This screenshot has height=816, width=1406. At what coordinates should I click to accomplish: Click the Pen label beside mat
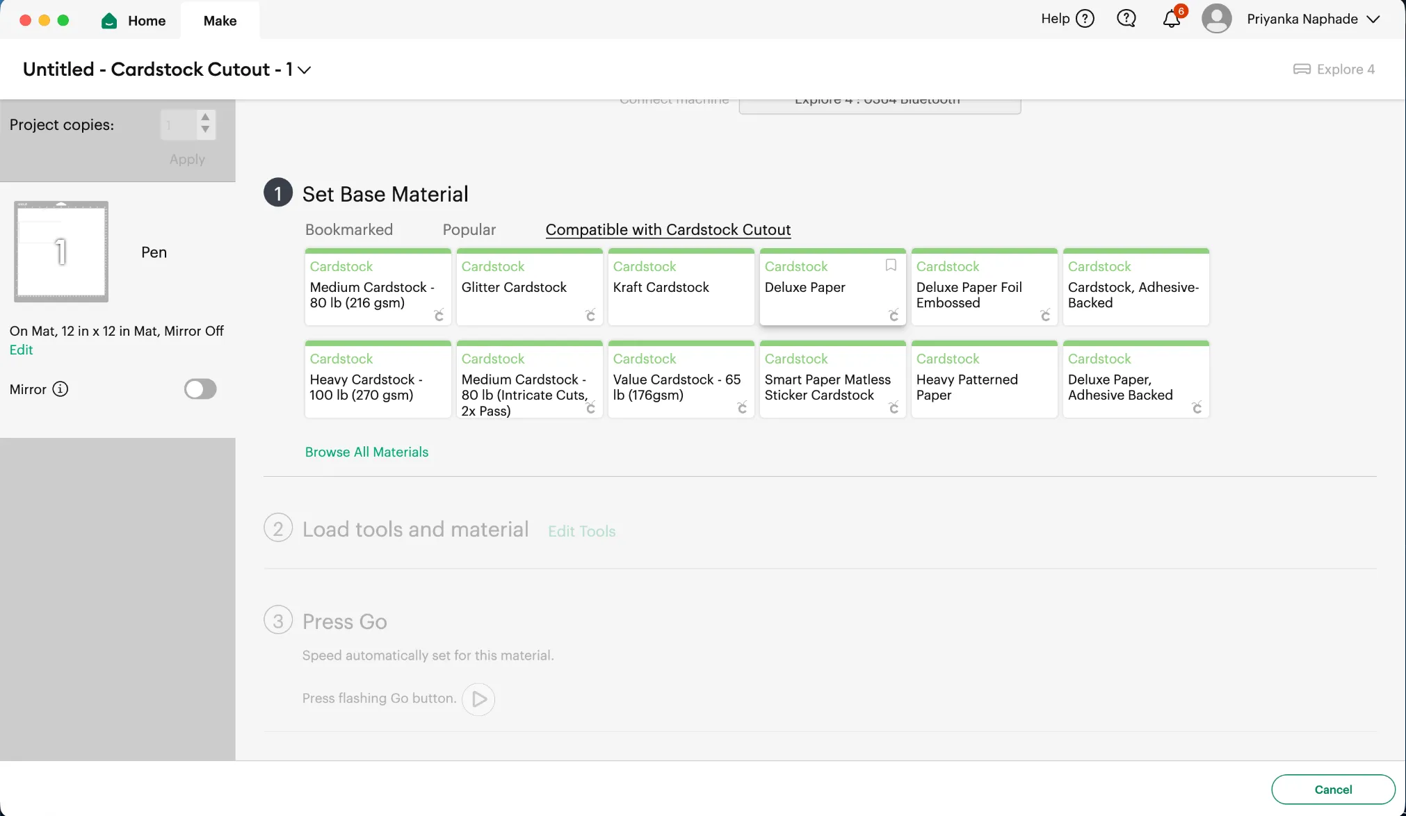154,252
